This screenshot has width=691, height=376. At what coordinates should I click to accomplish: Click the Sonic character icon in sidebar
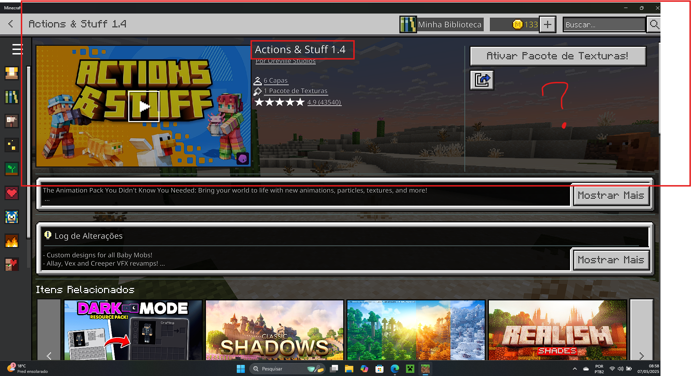(11, 217)
